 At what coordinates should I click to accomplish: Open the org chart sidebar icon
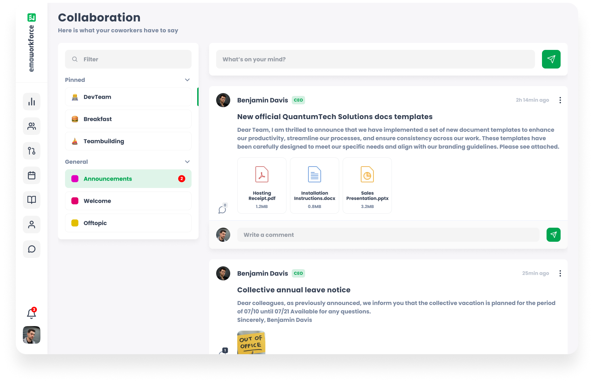[x=31, y=151]
